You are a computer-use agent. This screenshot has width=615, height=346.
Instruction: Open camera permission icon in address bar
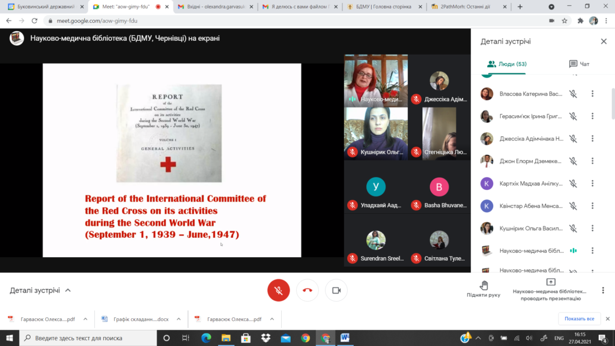point(551,21)
